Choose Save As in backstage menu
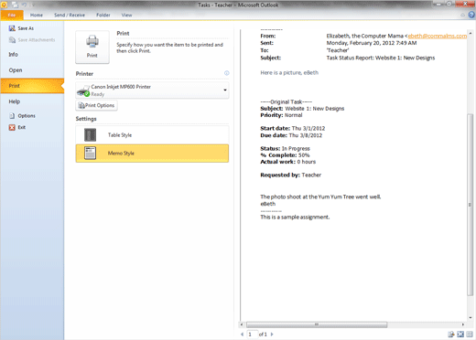The height and width of the screenshot is (340, 476). [x=26, y=28]
